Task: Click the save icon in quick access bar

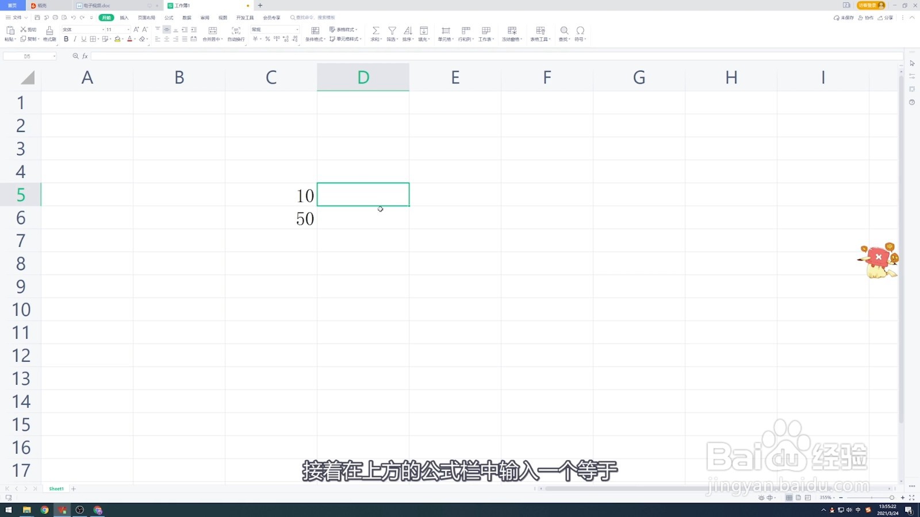Action: [x=37, y=18]
